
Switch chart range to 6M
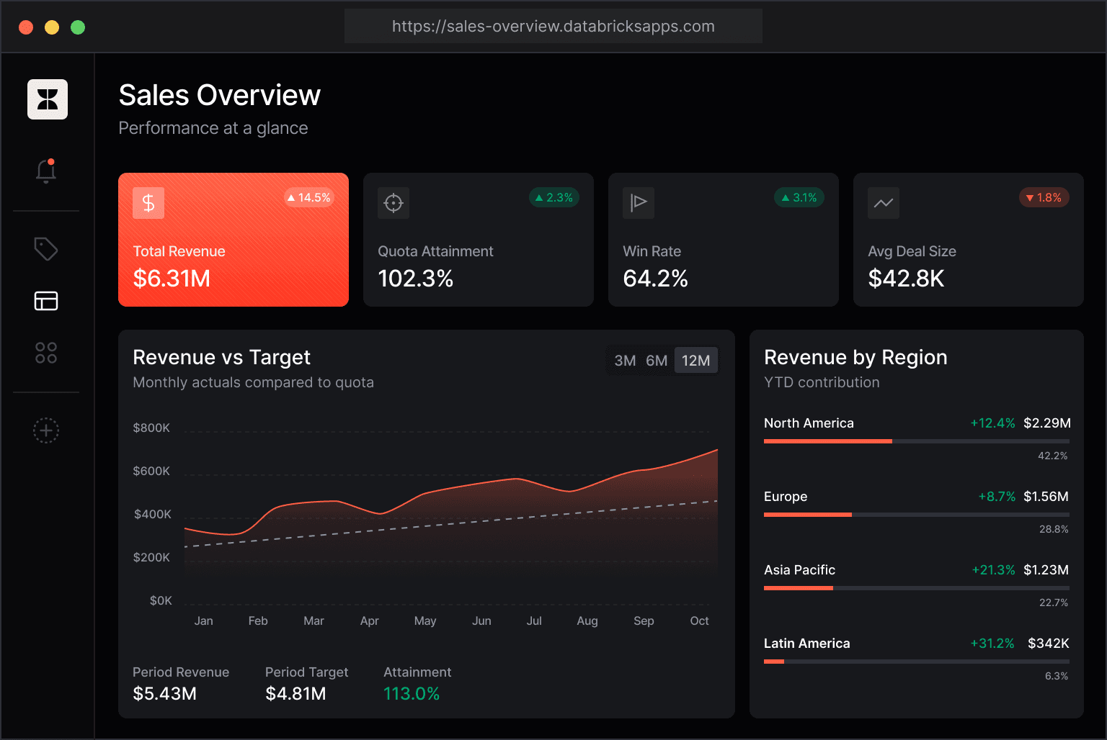tap(657, 361)
